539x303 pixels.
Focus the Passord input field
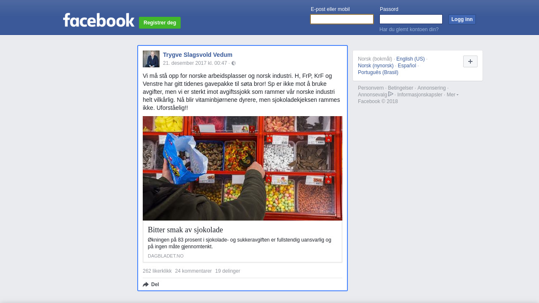pyautogui.click(x=411, y=19)
